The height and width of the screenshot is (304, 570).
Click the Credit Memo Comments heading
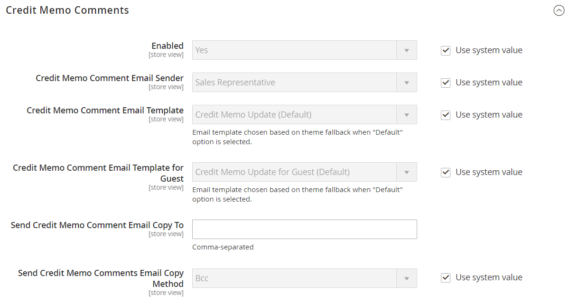point(67,10)
